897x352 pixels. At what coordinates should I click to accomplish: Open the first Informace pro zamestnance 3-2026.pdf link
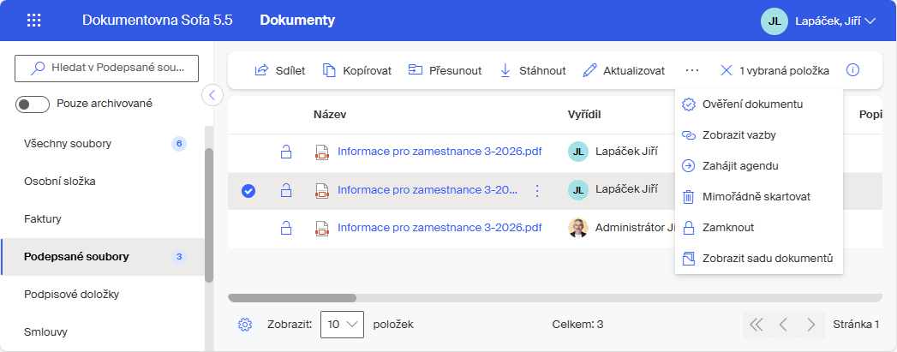tap(440, 152)
